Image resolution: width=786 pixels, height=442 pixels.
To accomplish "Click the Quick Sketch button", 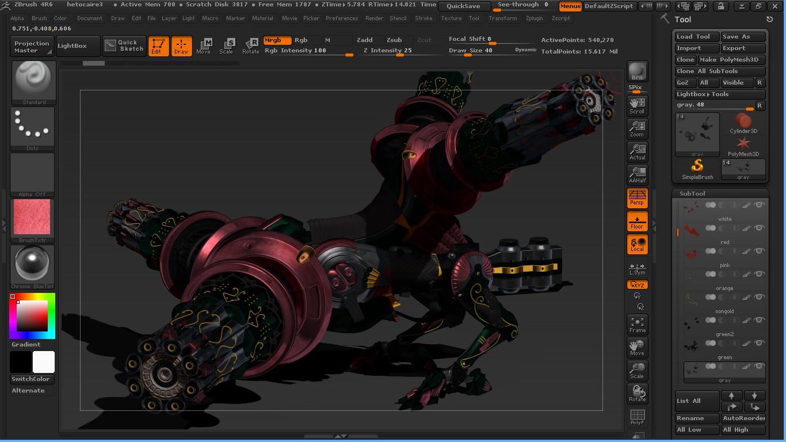I will pyautogui.click(x=124, y=46).
